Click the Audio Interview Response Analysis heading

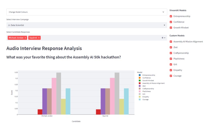44,48
